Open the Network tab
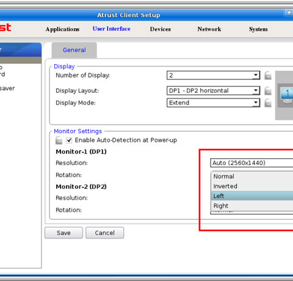The height and width of the screenshot is (281, 293). pyautogui.click(x=209, y=29)
